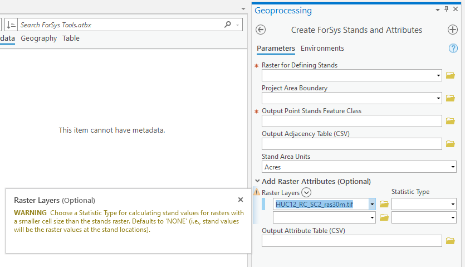Open Raster for Defining Stands dropdown
The image size is (465, 267).
coord(439,75)
